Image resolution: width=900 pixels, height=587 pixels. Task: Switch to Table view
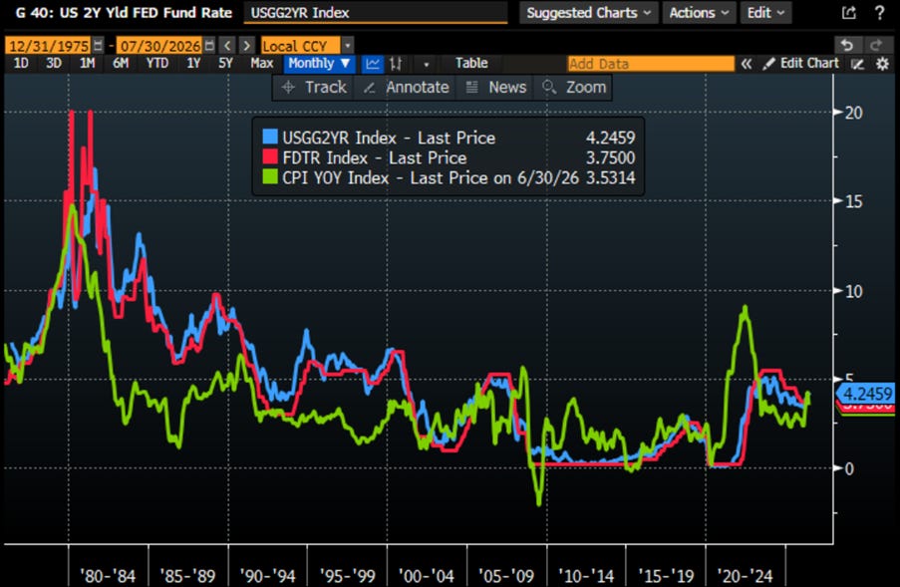[x=471, y=63]
